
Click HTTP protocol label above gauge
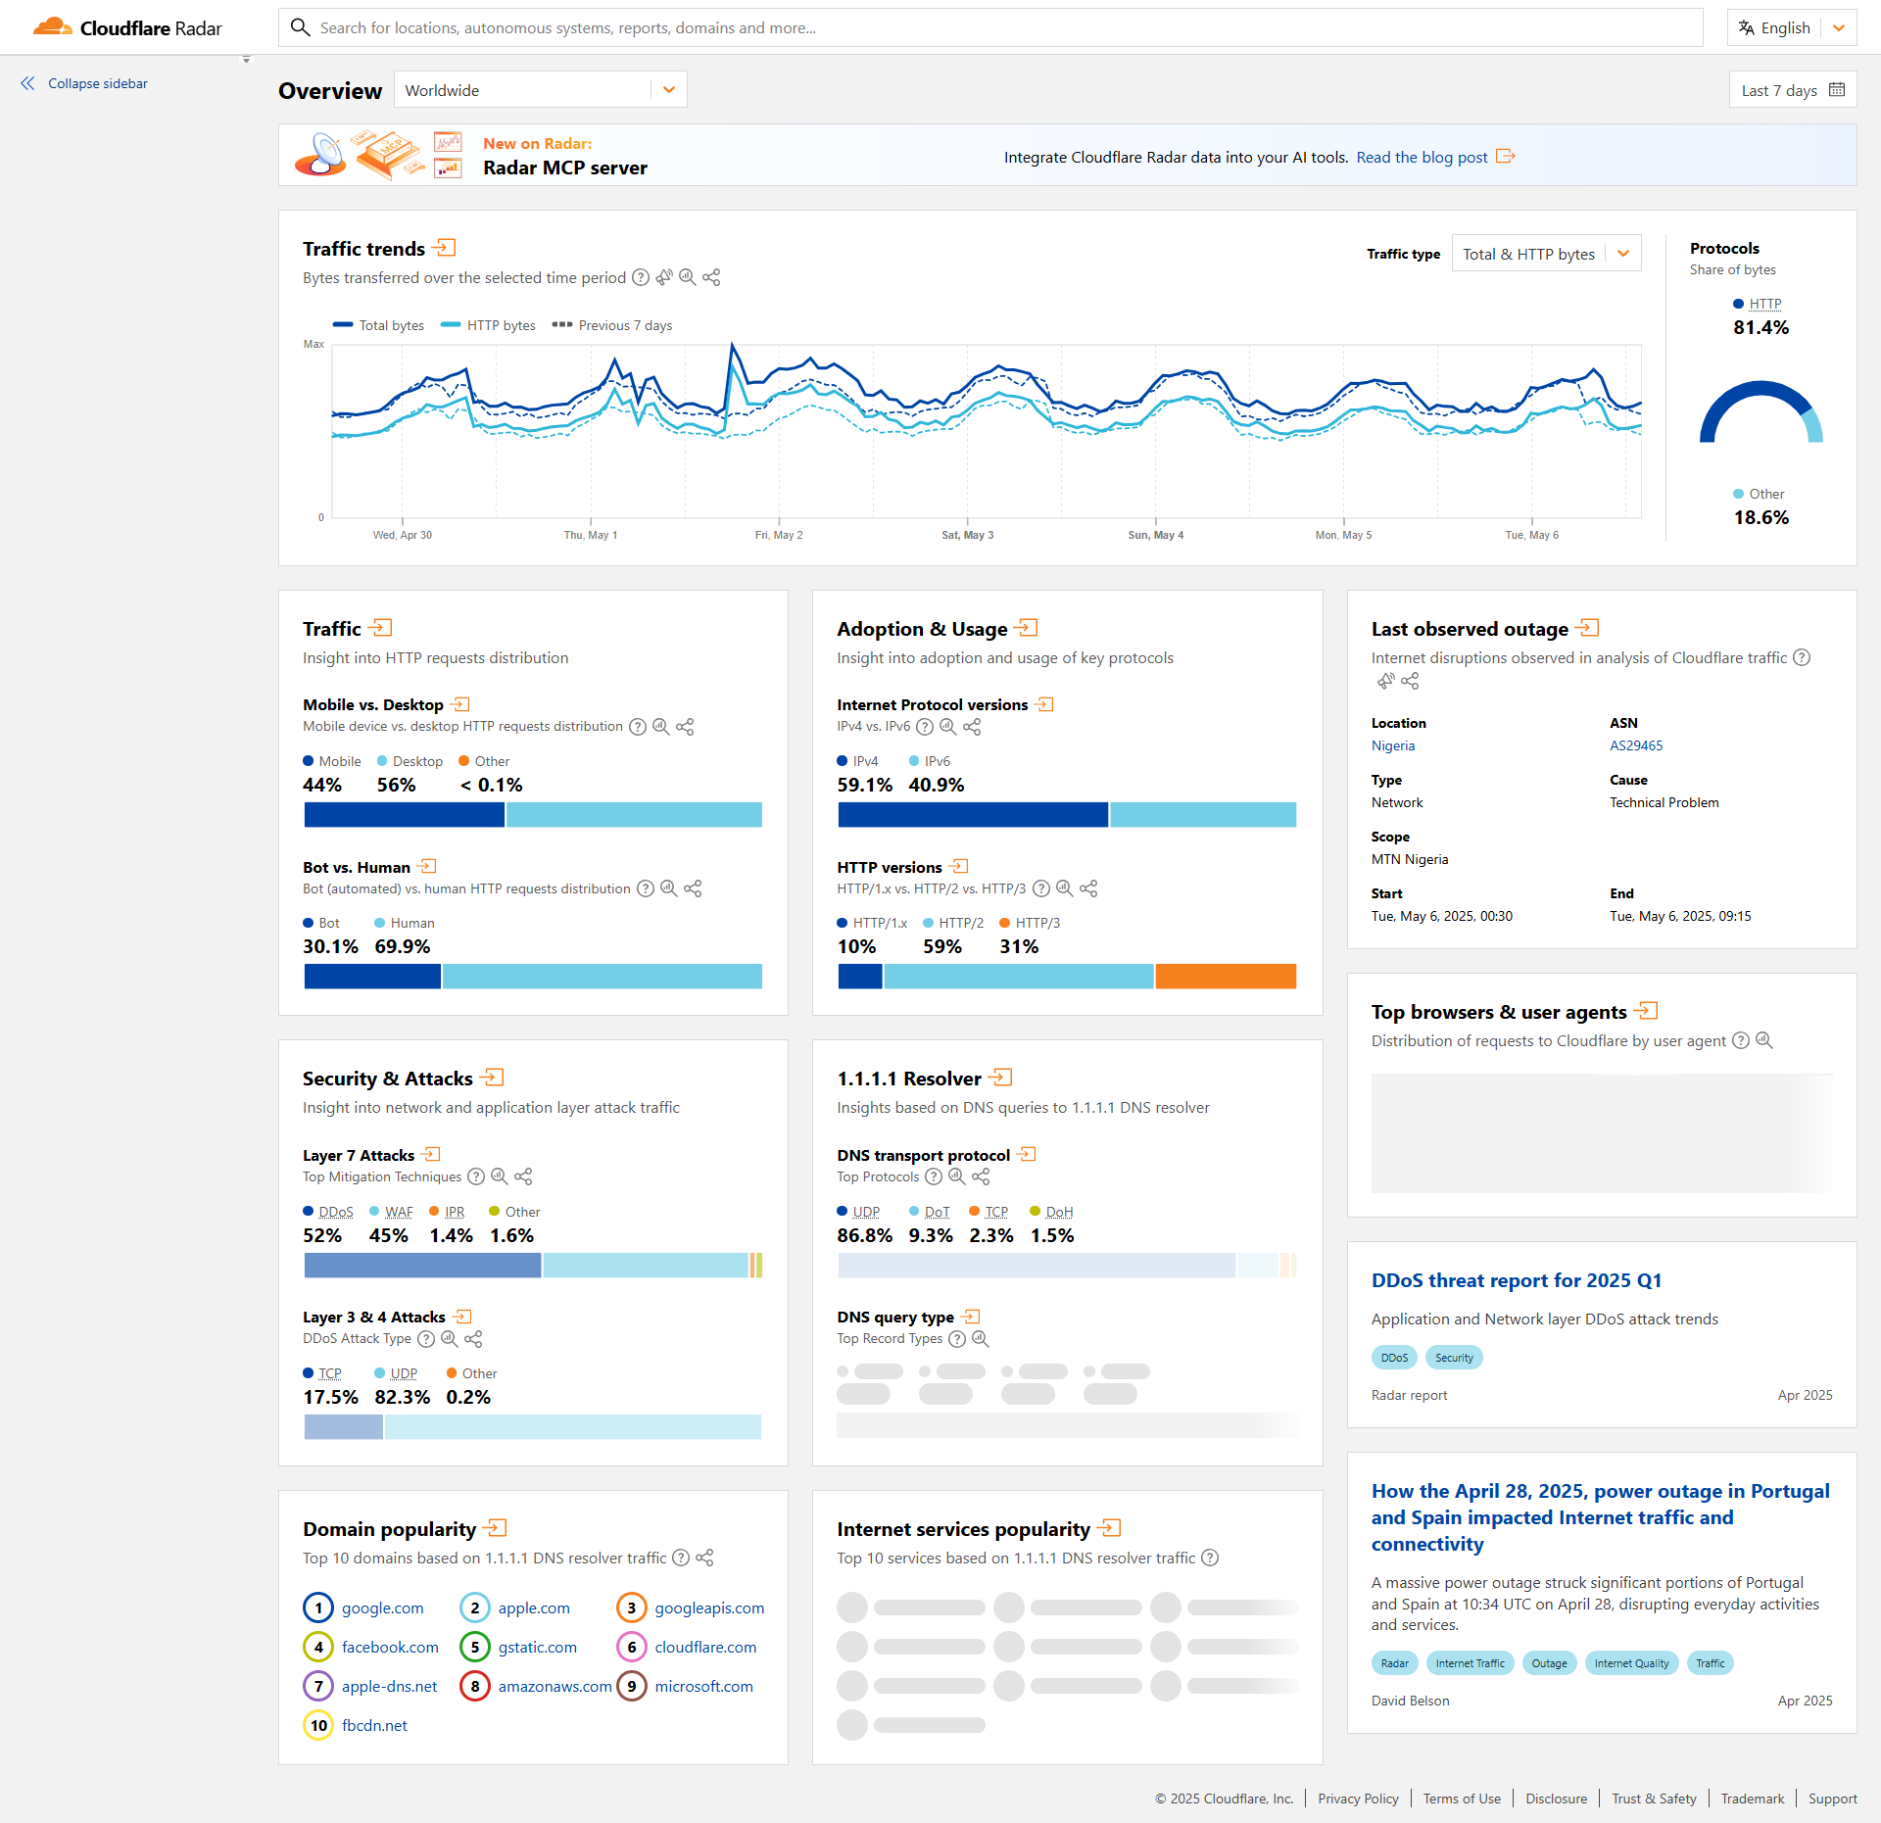1765,304
